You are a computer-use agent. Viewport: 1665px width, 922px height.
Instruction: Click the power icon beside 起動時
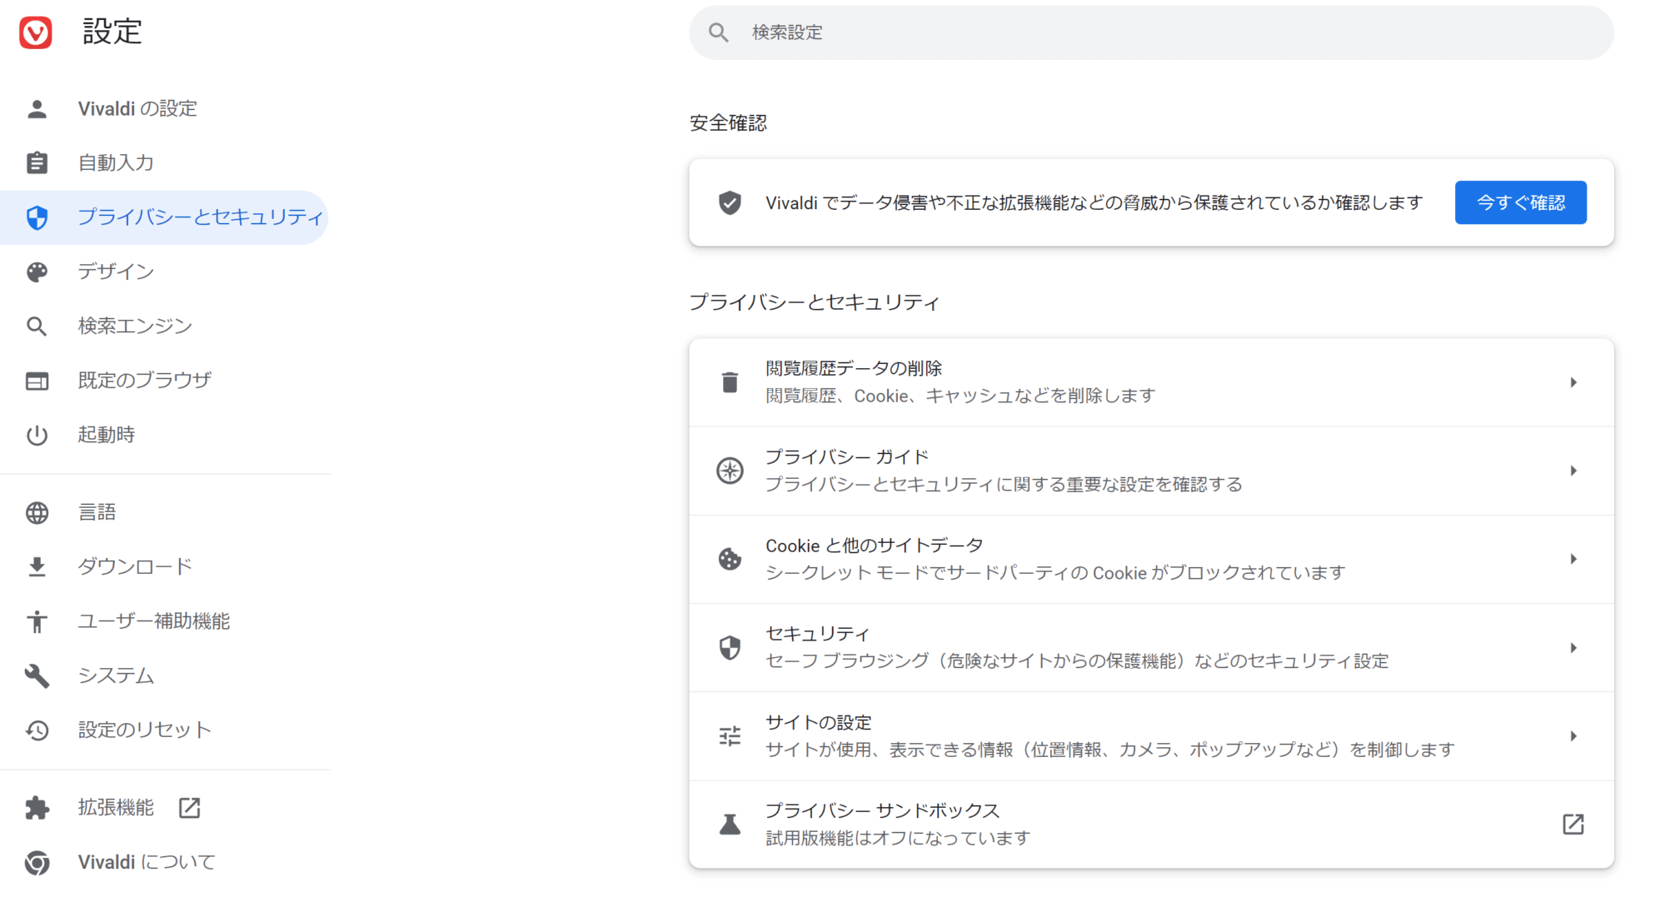[37, 436]
